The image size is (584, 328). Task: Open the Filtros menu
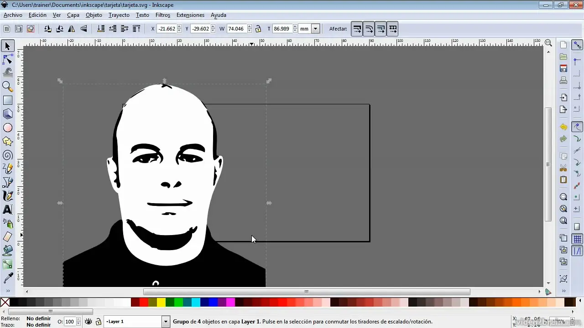tap(162, 15)
